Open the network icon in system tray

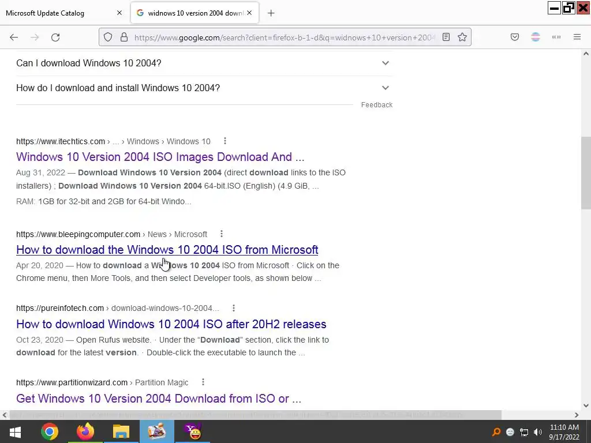point(524,432)
